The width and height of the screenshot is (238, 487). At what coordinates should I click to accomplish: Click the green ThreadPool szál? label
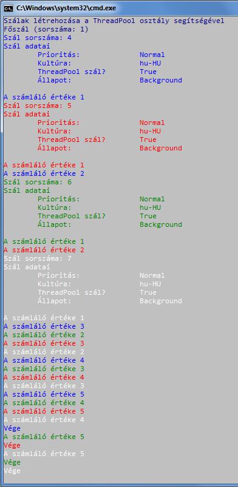coord(72,216)
